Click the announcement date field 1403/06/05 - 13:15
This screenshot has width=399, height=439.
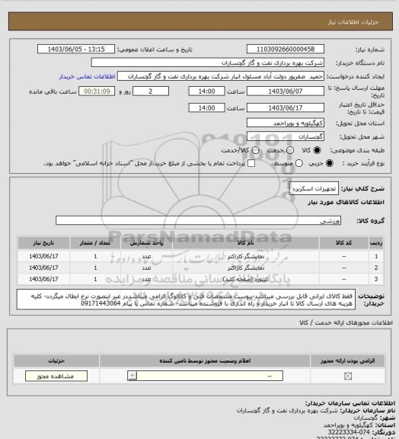76,49
